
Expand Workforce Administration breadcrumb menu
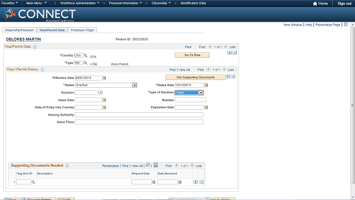point(80,3)
